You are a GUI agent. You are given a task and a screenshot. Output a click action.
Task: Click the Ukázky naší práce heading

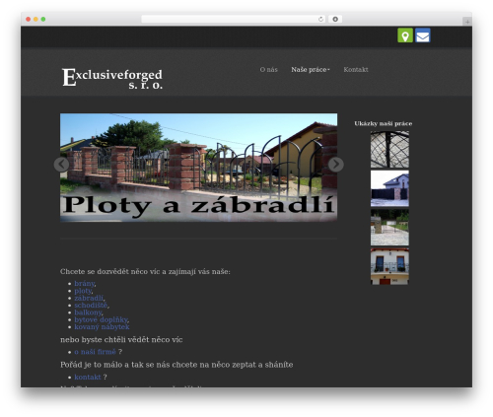click(383, 123)
